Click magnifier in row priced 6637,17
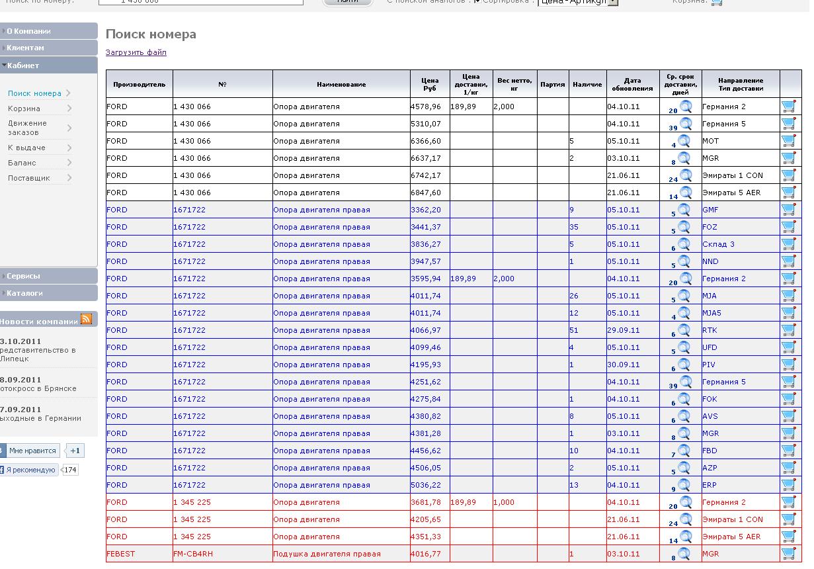 [684, 157]
